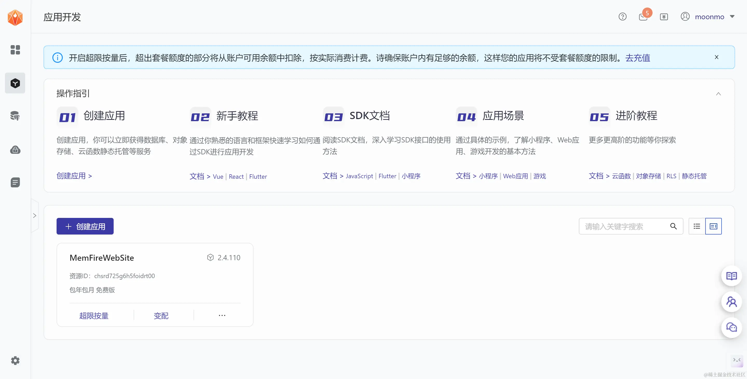747x379 pixels.
Task: Open the cloud storage lock sidebar icon
Action: [x=15, y=150]
